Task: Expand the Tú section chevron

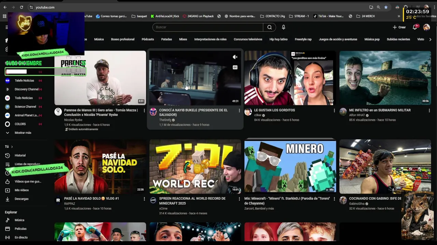Action: [x=12, y=147]
